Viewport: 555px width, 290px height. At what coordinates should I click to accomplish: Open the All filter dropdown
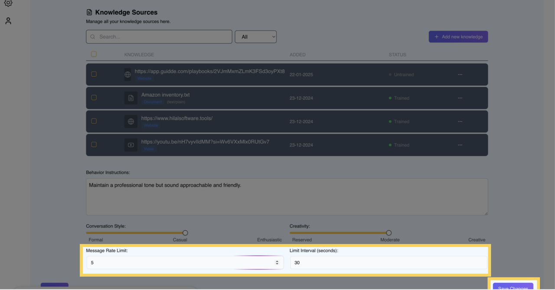pyautogui.click(x=256, y=37)
